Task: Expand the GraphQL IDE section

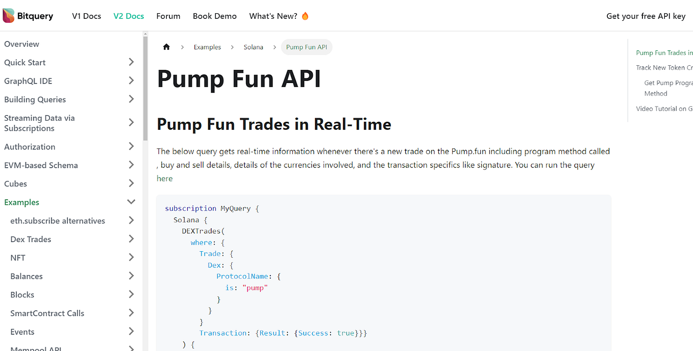Action: tap(131, 80)
